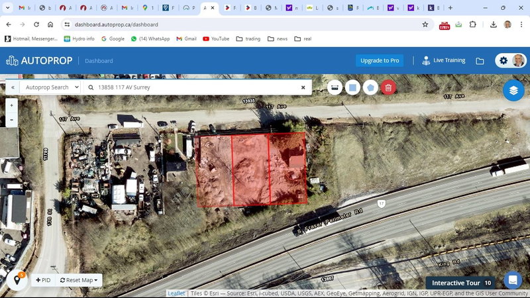This screenshot has width=530, height=298.
Task: Open the map layers panel button
Action: click(513, 90)
